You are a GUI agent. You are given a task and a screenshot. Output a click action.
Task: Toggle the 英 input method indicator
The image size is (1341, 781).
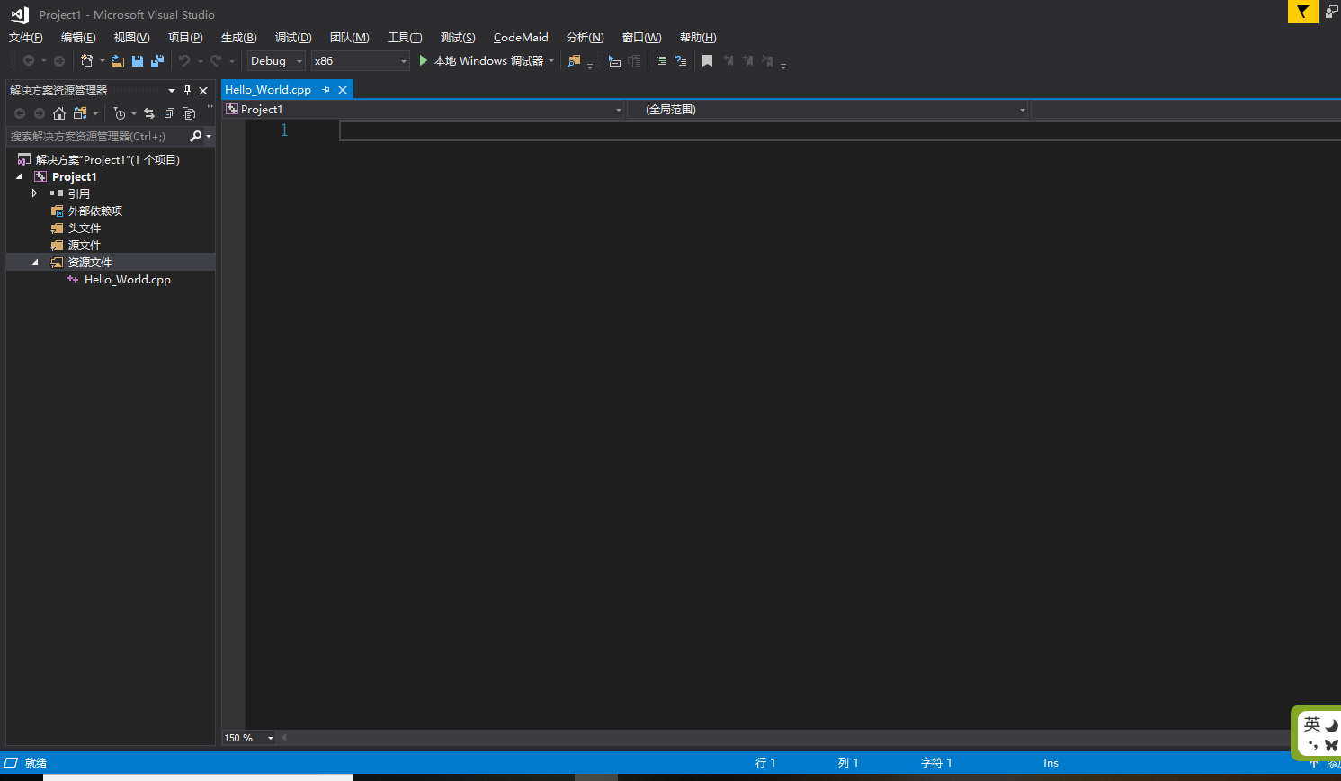pyautogui.click(x=1312, y=724)
